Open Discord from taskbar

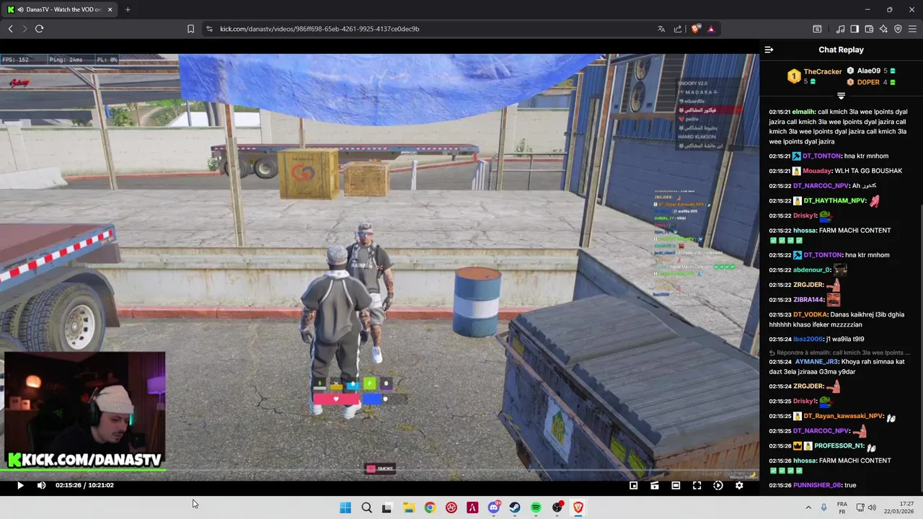point(494,507)
